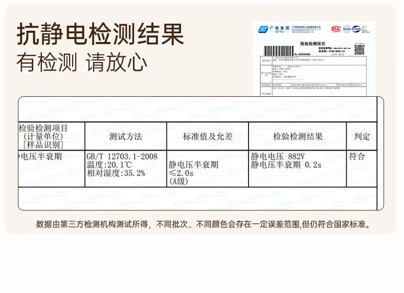404x293 pixels.
Task: Click the disclaimer starting 数据由第三方检测机构
Action: click(x=204, y=224)
